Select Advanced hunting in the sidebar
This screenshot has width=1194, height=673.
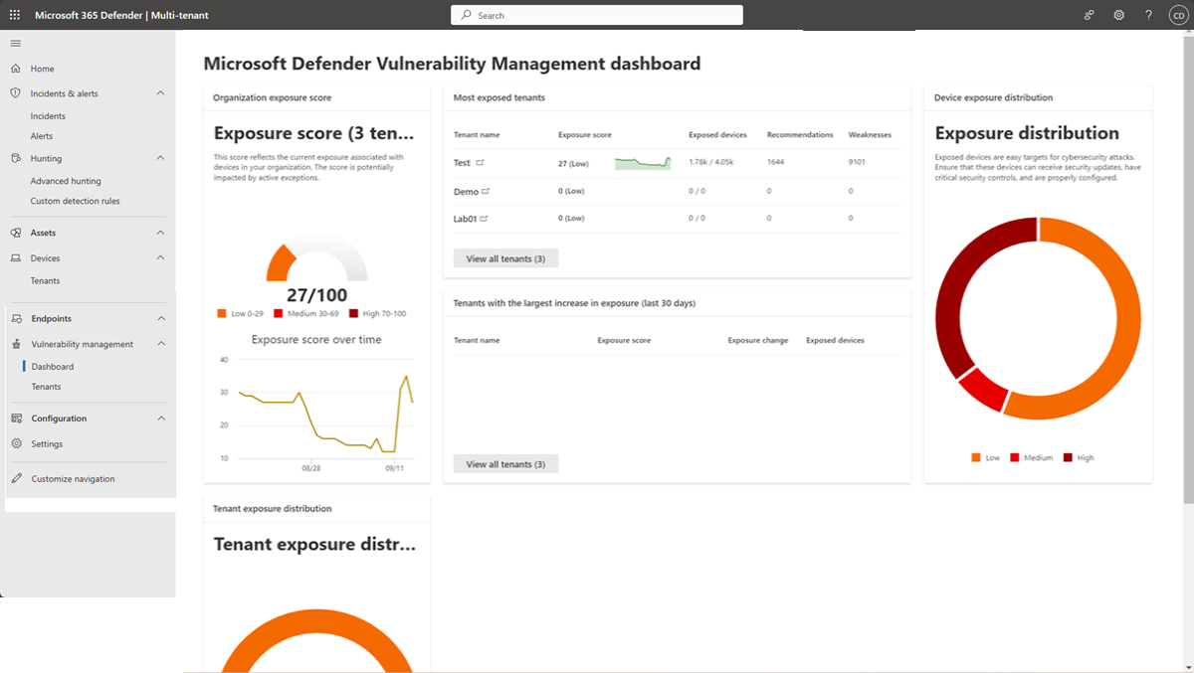point(66,181)
